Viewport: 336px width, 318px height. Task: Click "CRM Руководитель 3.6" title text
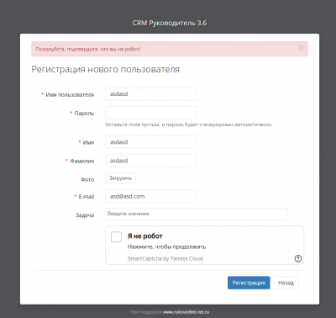coord(170,23)
